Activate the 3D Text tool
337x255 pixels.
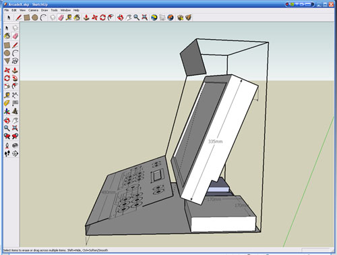click(15, 111)
